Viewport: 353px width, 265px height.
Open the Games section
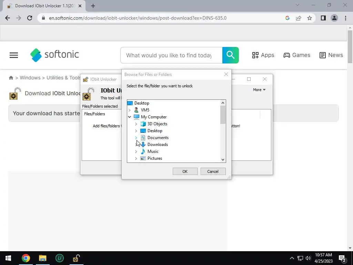click(297, 55)
